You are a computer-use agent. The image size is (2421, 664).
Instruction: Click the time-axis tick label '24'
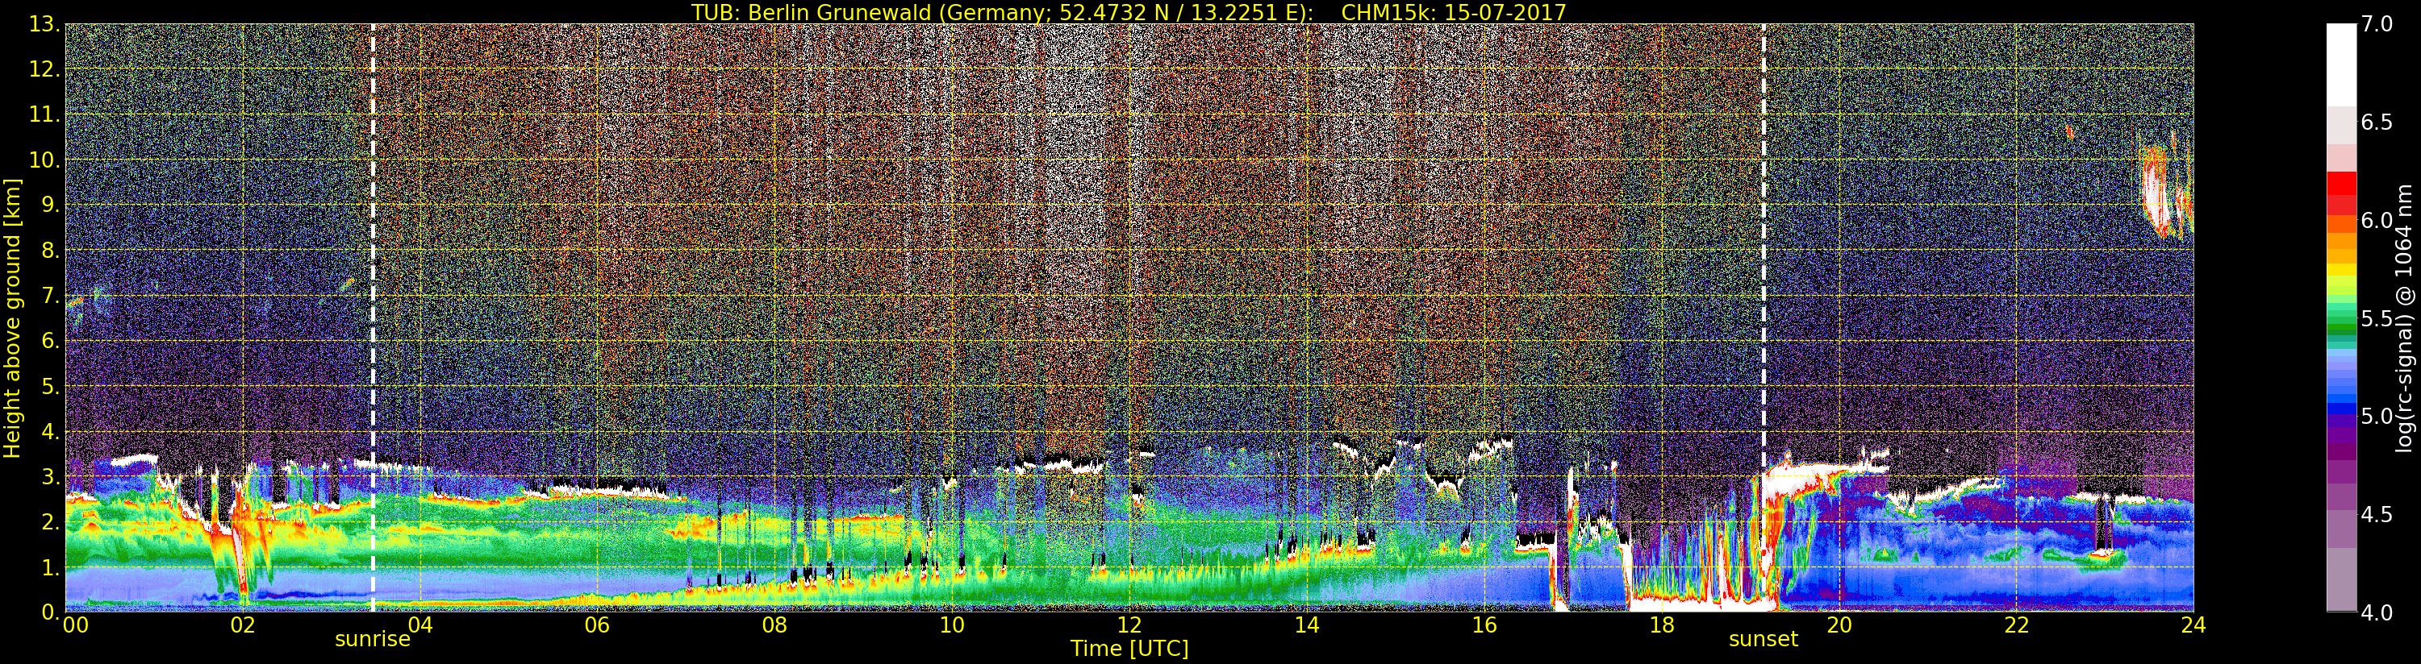pos(2194,625)
